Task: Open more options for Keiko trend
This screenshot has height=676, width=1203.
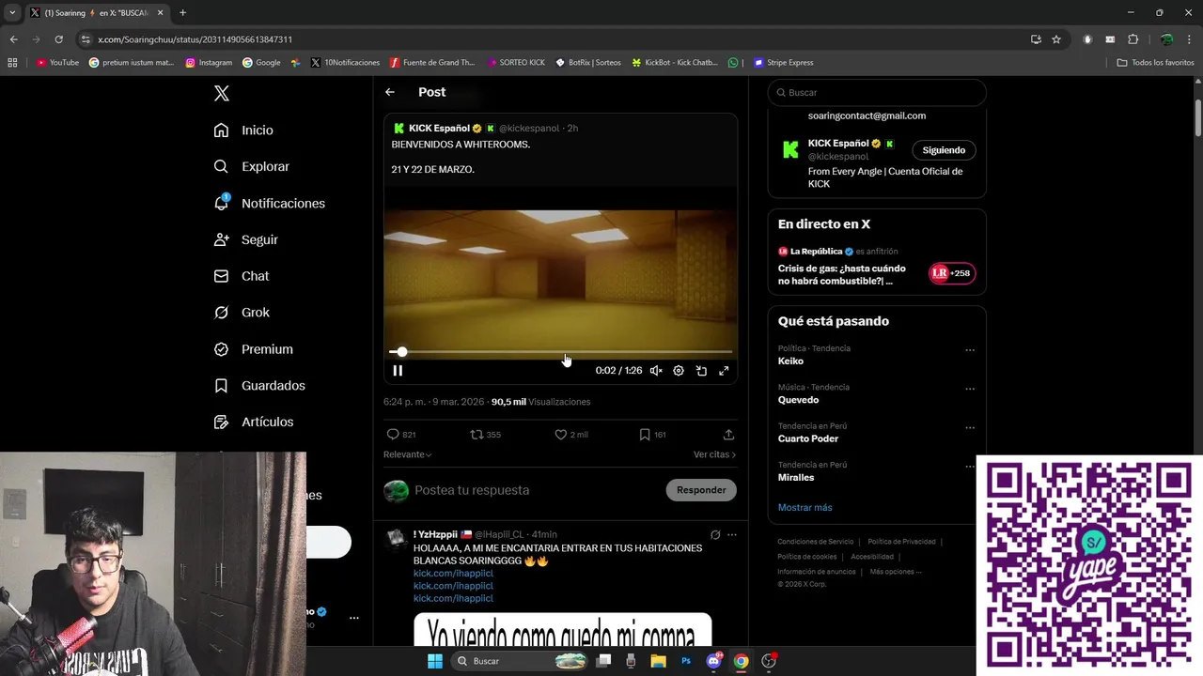Action: [970, 350]
